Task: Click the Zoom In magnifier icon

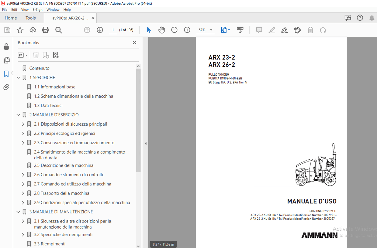Action: click(187, 30)
